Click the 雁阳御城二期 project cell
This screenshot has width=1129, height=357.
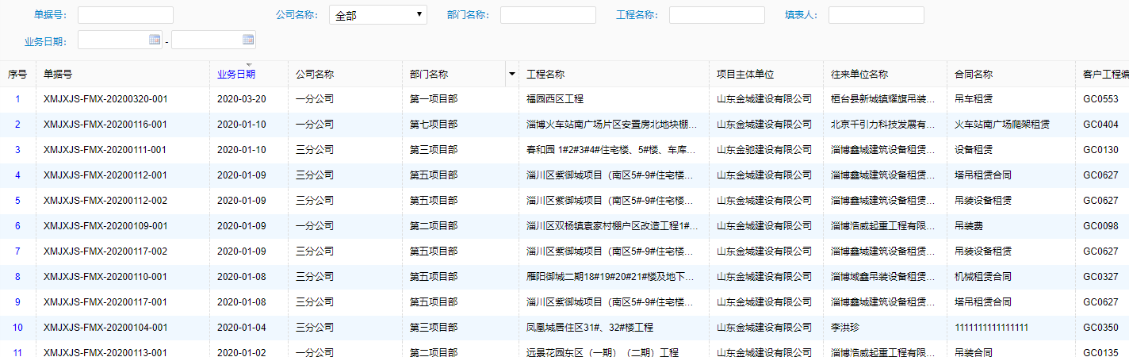click(x=612, y=277)
